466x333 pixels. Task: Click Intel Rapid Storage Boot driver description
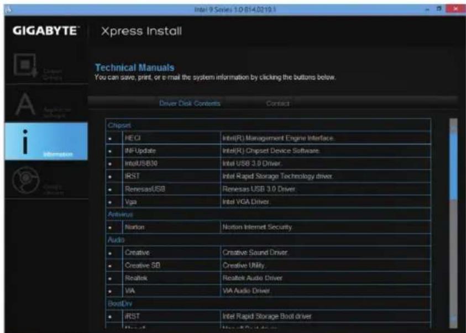point(267,316)
